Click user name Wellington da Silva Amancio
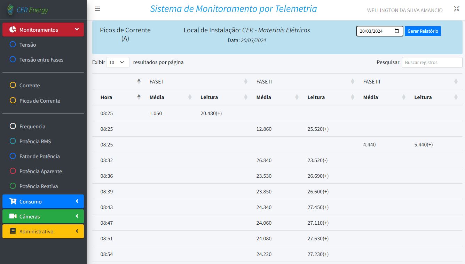The width and height of the screenshot is (465, 264). point(404,10)
